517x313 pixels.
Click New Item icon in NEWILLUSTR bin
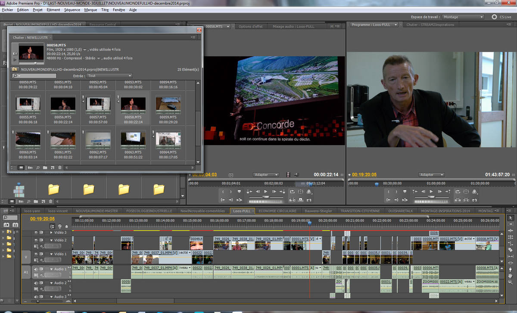coord(53,167)
